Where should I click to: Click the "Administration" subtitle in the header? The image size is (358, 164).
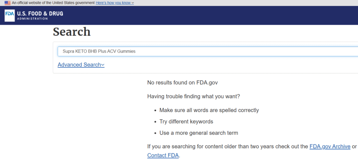[32, 18]
